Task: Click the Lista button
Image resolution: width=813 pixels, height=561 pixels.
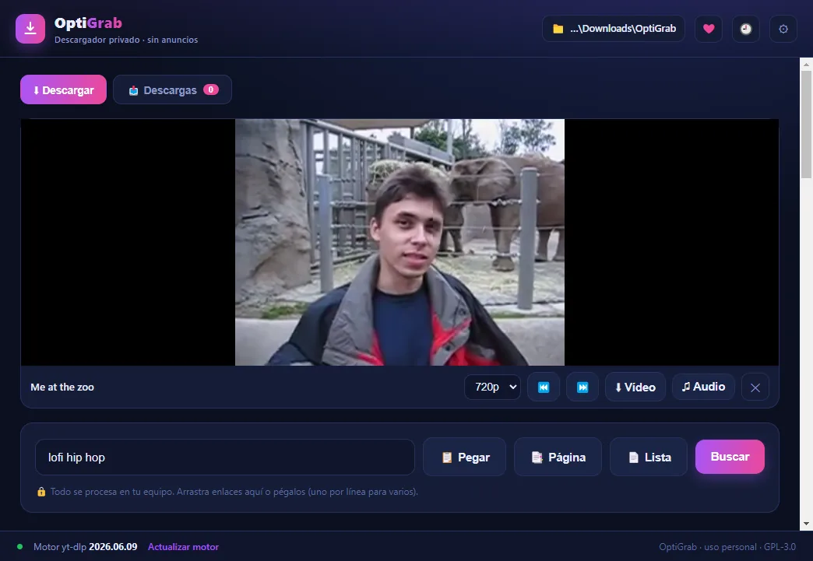Action: [x=649, y=457]
